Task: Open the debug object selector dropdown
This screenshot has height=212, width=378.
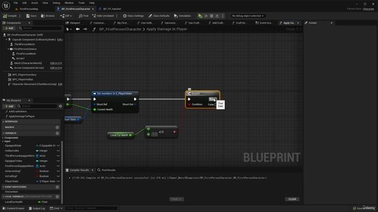Action: click(x=247, y=16)
